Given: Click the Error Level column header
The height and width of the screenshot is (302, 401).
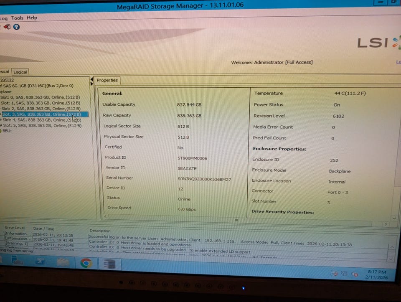Looking at the screenshot, I should [x=15, y=228].
